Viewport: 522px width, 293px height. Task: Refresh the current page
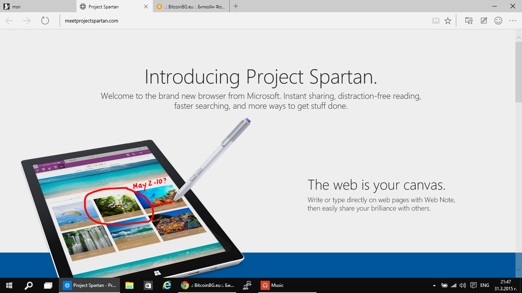45,21
